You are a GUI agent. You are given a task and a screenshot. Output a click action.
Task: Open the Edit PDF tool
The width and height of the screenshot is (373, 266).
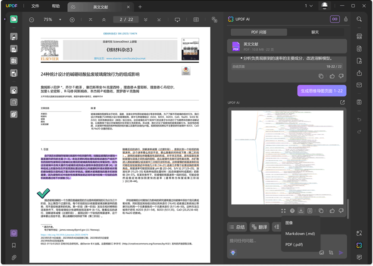[x=14, y=49]
